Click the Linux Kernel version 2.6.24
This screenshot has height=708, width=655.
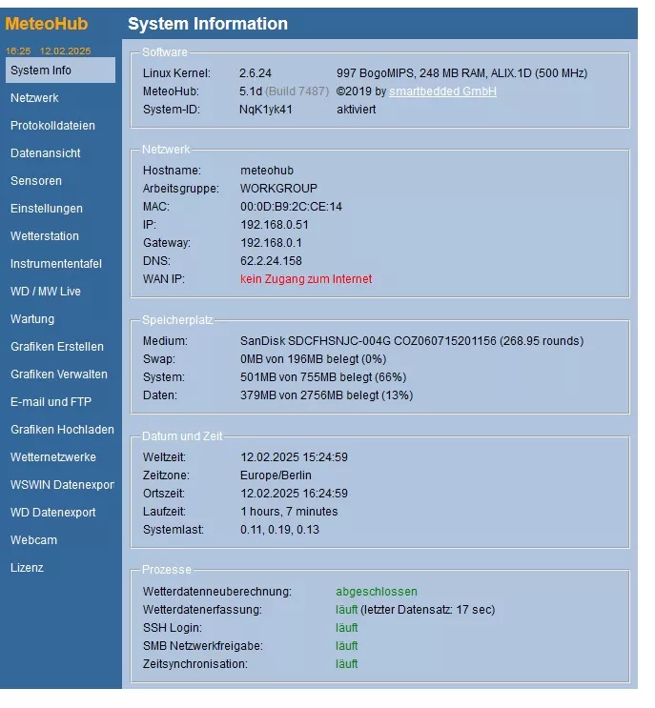[x=256, y=73]
